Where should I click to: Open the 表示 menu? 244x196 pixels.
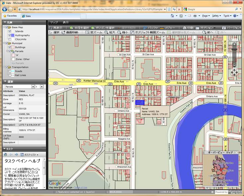(x=66, y=22)
